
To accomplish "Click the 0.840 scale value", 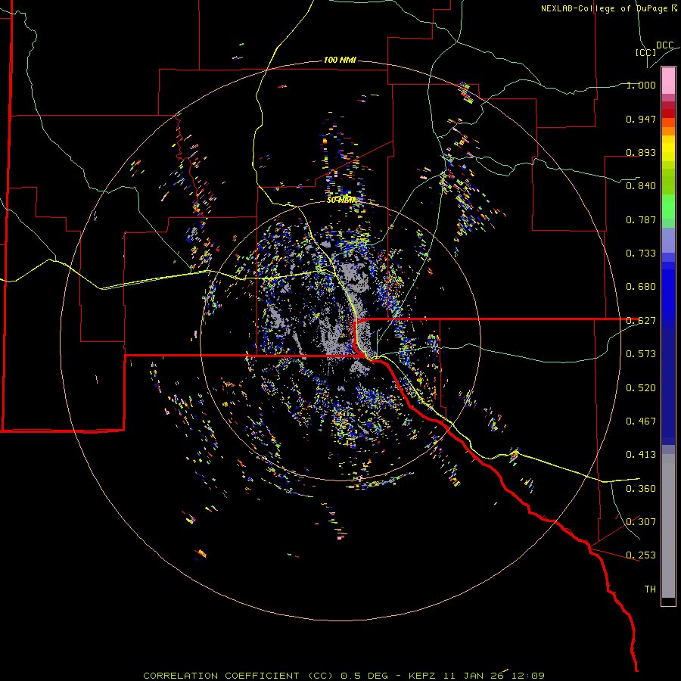I will tap(641, 186).
